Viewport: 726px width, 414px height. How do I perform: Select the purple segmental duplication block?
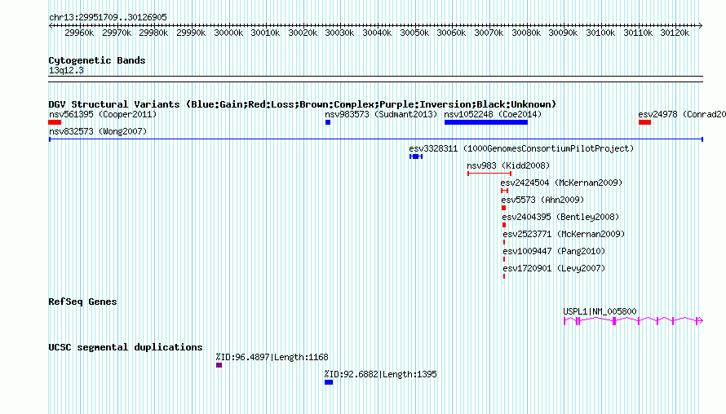click(219, 365)
